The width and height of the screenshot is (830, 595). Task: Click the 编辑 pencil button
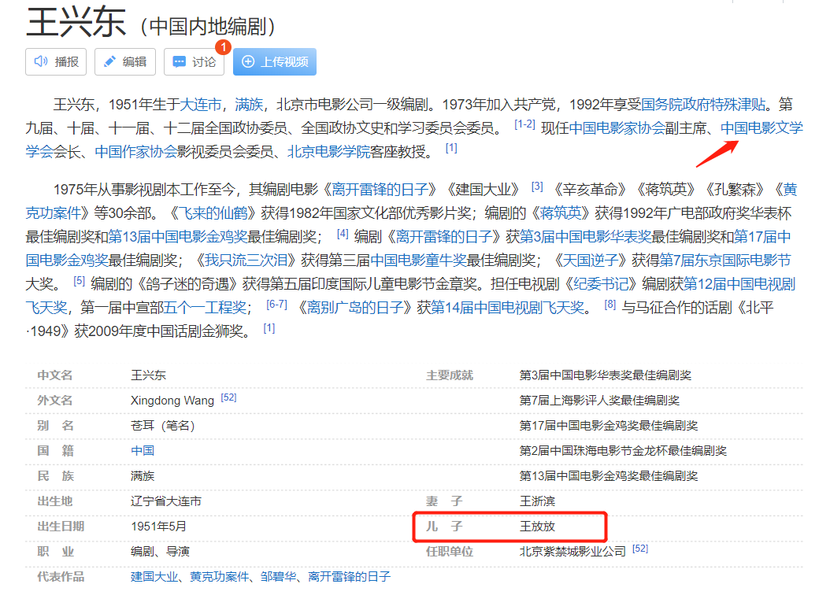125,62
